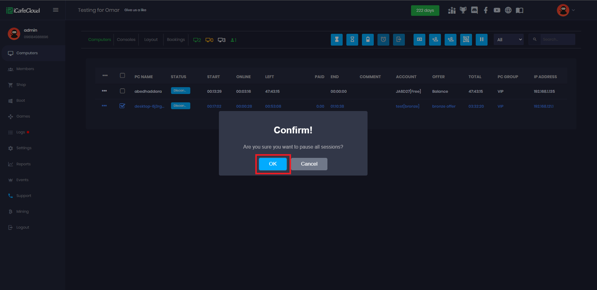Click the book documentation icon
Screen dimensions: 597x290
coord(519,10)
